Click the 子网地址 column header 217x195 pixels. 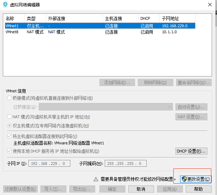click(178, 18)
